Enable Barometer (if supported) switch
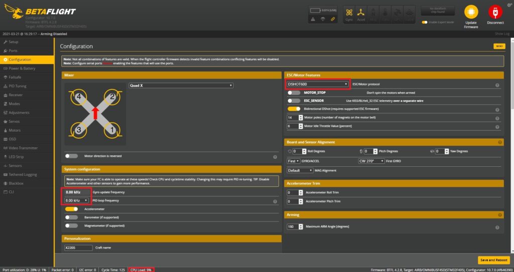 pos(71,217)
